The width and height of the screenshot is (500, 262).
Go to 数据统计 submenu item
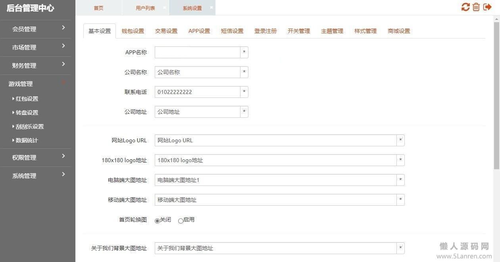click(27, 140)
